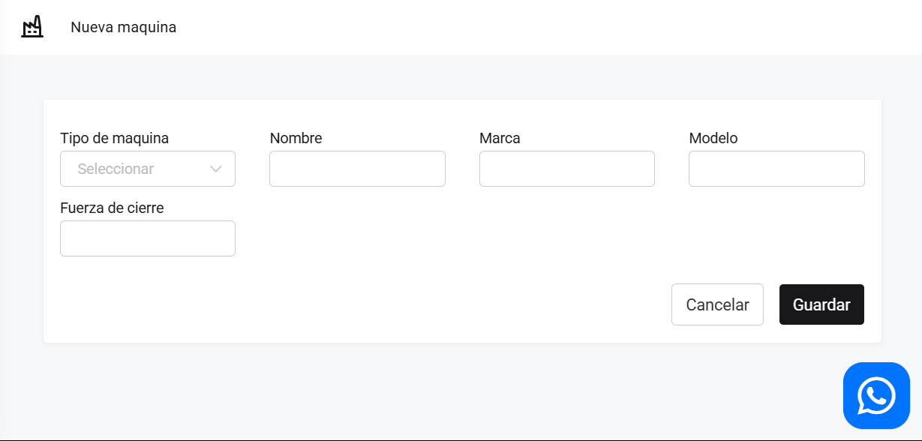Focus the Nombre input field

357,169
